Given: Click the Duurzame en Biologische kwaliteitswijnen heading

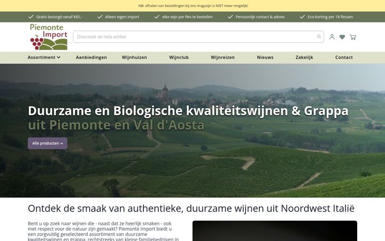Looking at the screenshot, I should [x=188, y=111].
